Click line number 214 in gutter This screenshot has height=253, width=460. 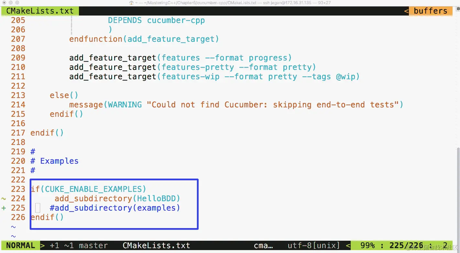(18, 104)
